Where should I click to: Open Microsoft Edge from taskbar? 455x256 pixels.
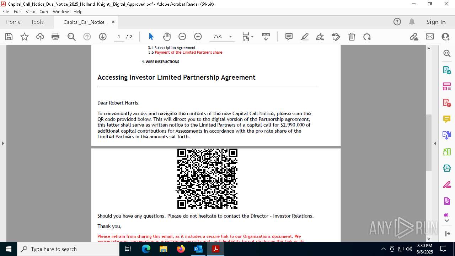click(146, 249)
